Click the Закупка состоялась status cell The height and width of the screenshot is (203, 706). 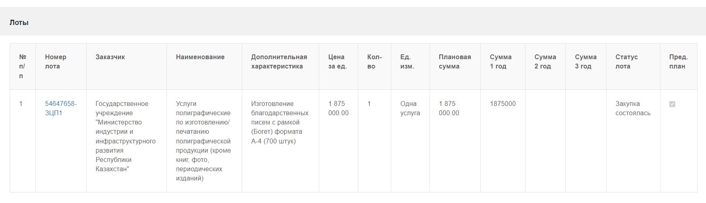point(633,141)
